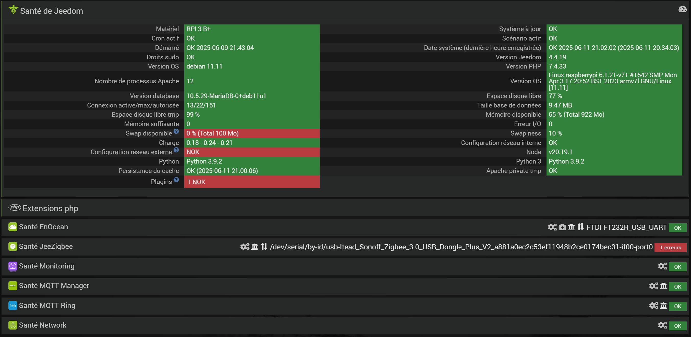The image size is (691, 337).
Task: Click the '7.4.33' Version PHP value
Action: 557,66
